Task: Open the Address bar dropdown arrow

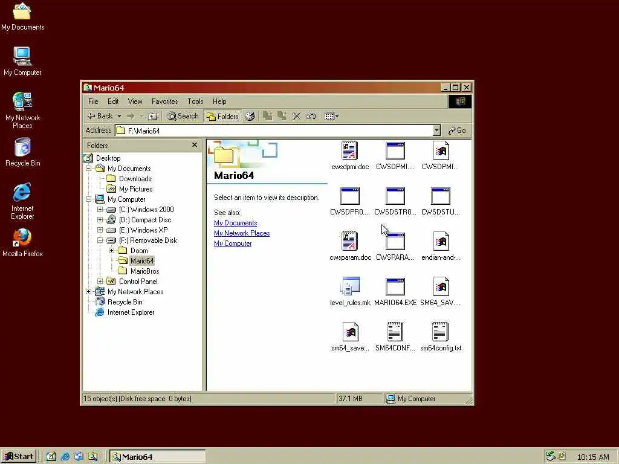Action: pyautogui.click(x=436, y=130)
